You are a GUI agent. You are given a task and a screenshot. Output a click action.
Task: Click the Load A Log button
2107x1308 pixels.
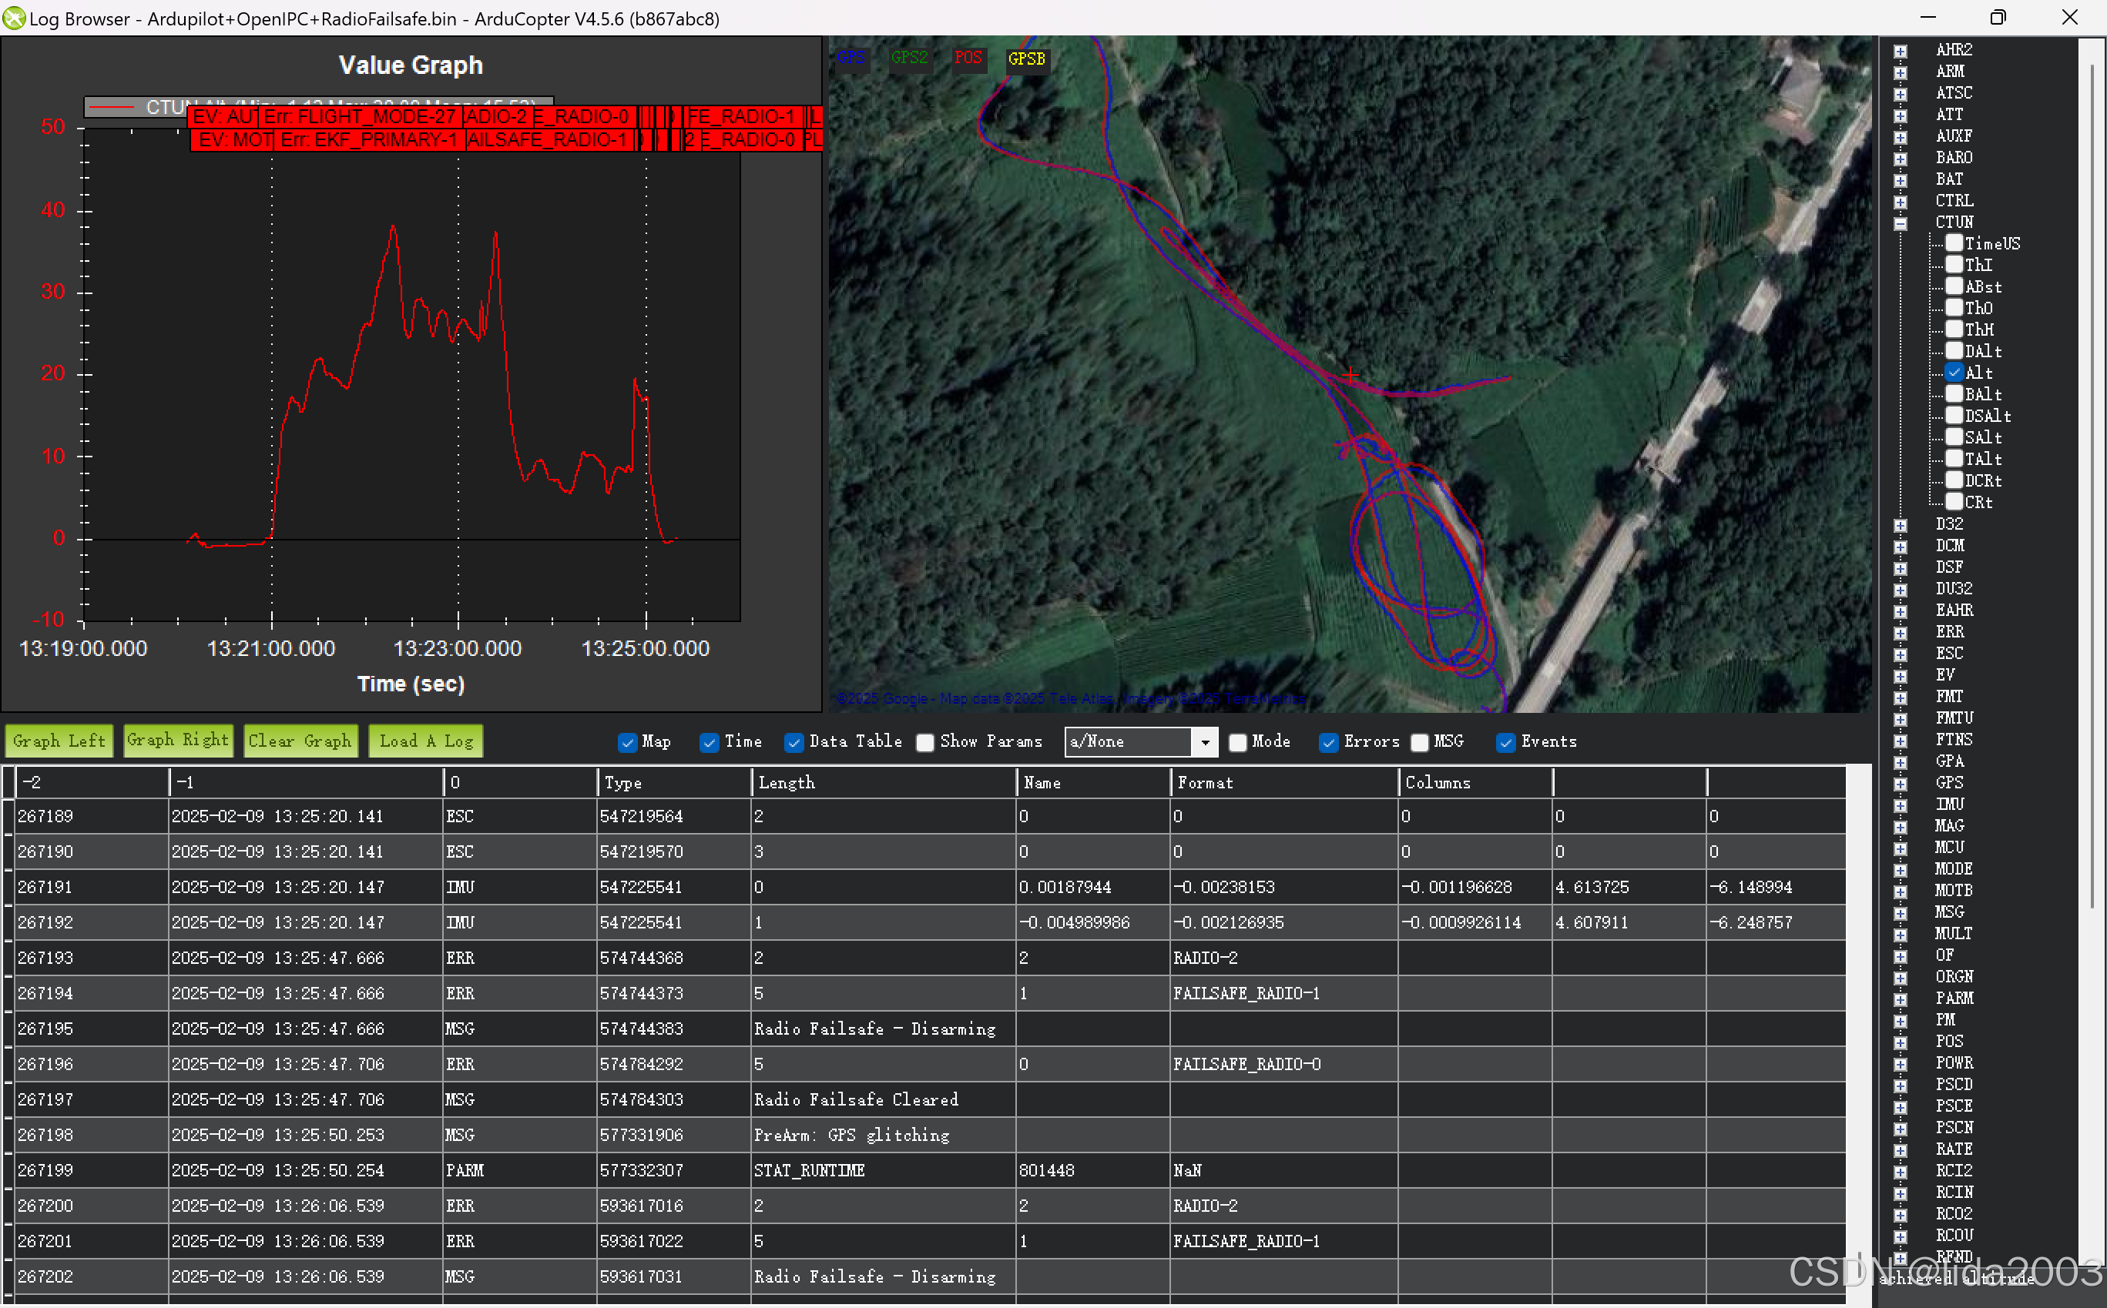pyautogui.click(x=426, y=741)
